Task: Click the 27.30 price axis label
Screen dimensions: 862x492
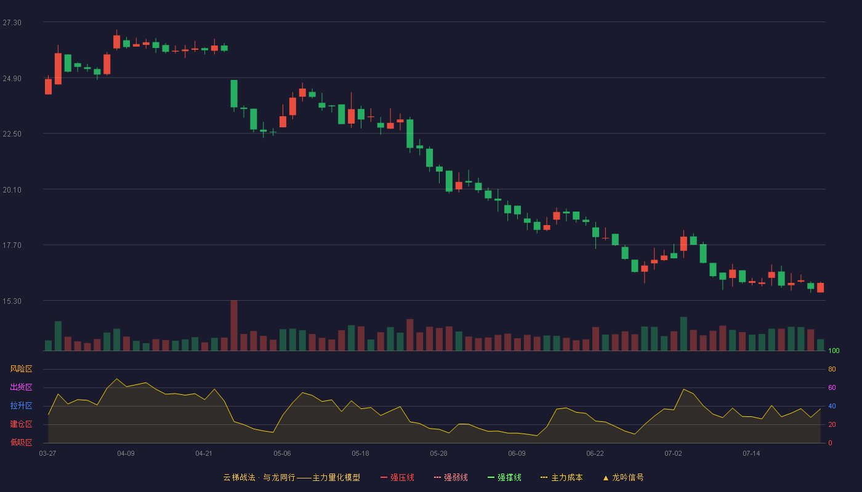Action: (12, 23)
